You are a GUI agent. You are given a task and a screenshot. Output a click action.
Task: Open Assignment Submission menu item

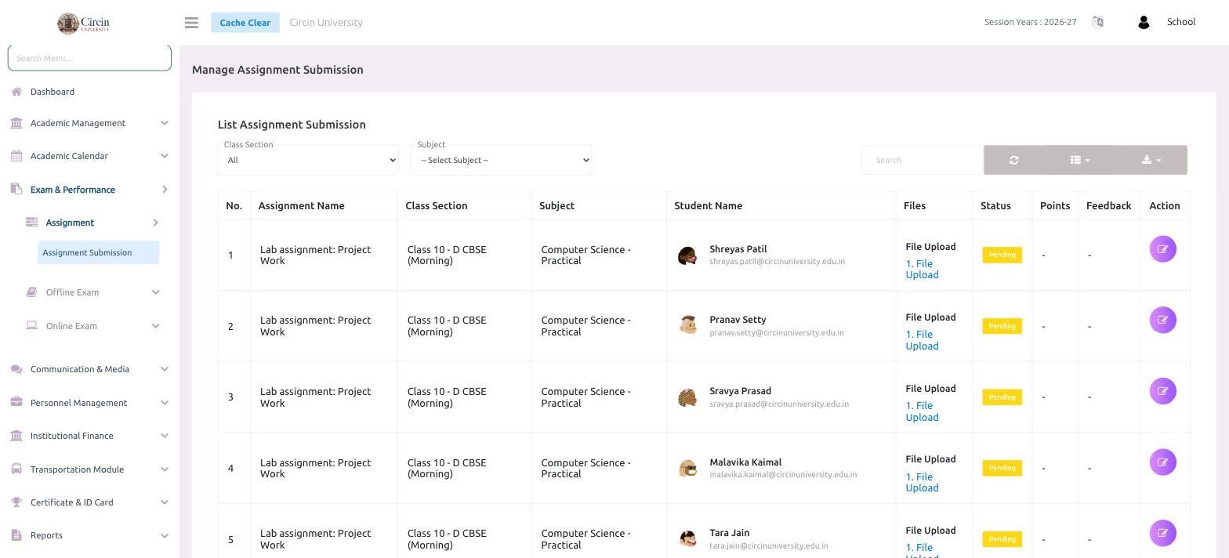coord(98,252)
